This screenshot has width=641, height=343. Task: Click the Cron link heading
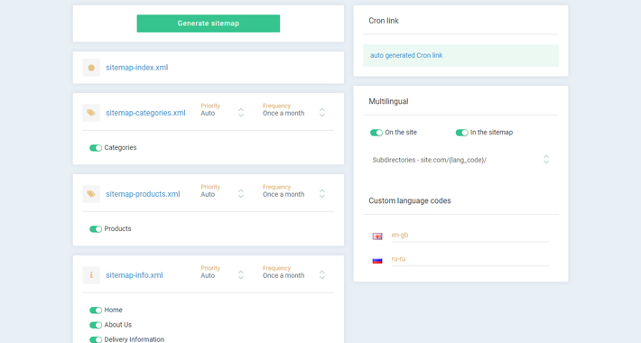pos(384,21)
